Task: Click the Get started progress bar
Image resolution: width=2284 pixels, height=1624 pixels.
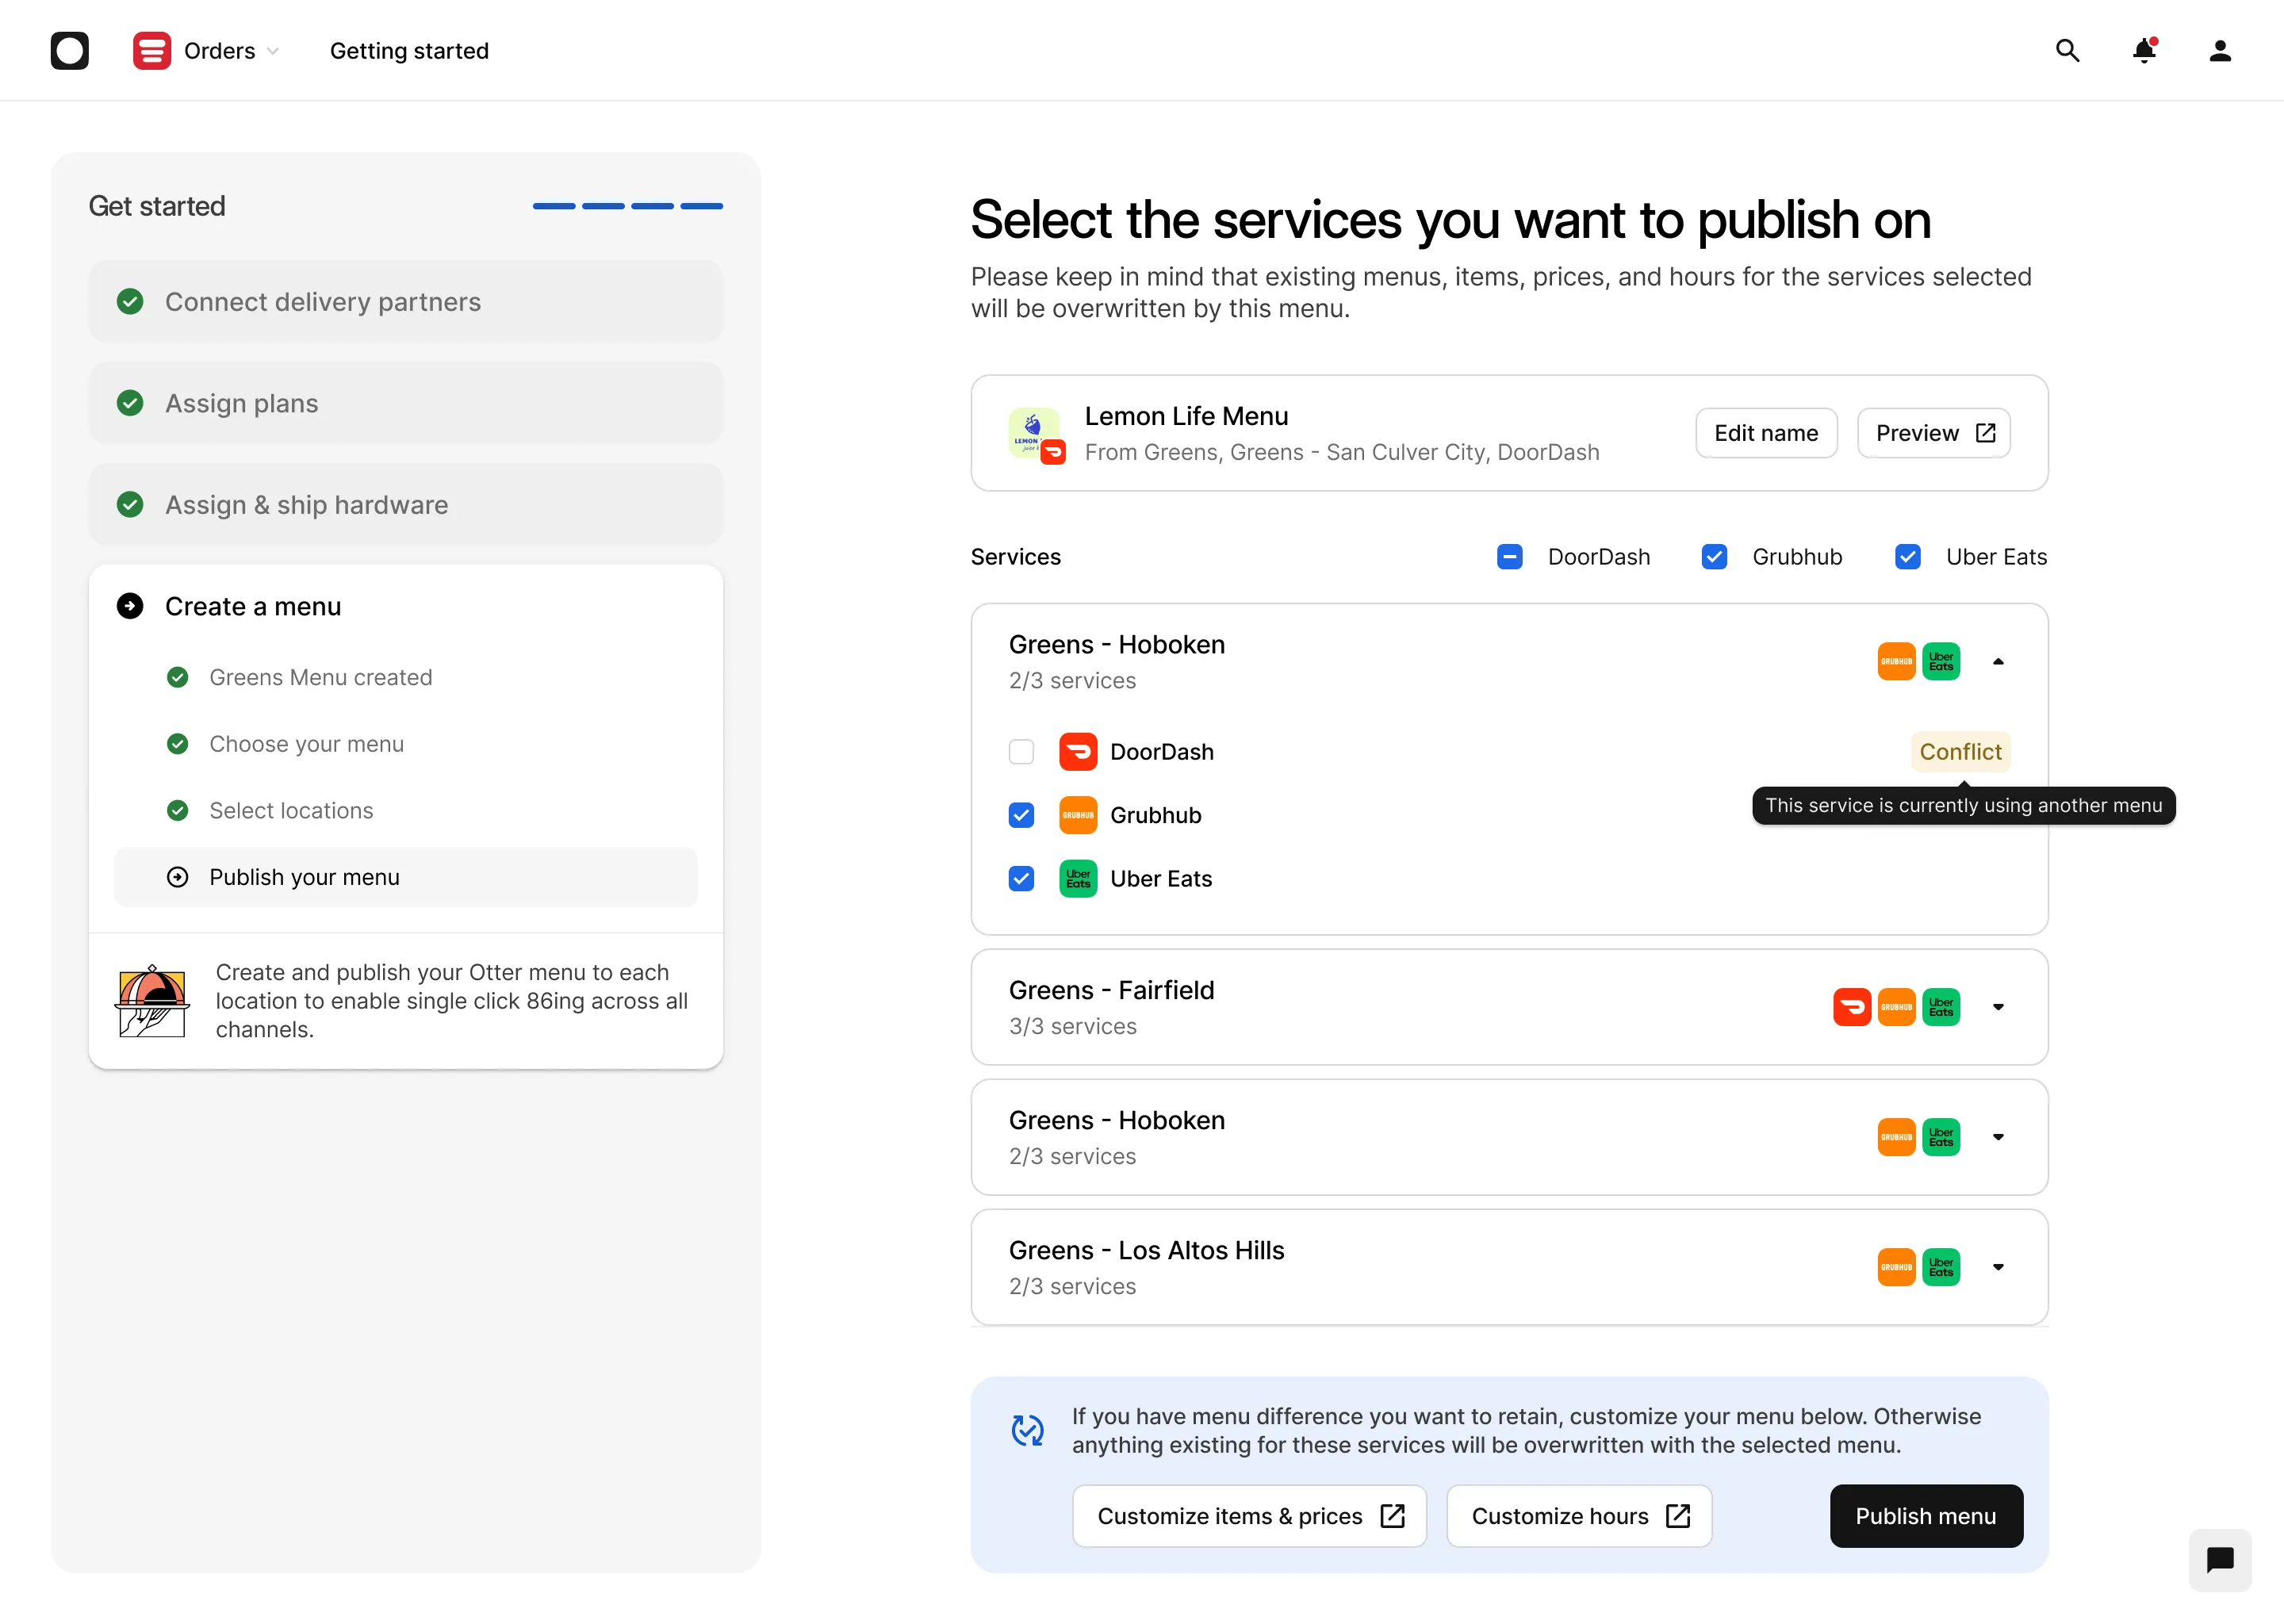Action: tap(627, 206)
